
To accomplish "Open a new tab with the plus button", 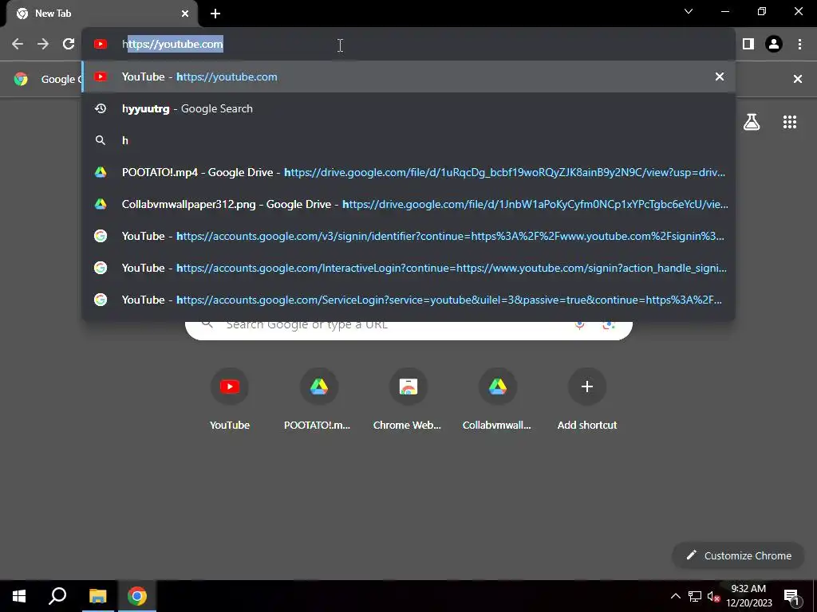I will point(215,14).
